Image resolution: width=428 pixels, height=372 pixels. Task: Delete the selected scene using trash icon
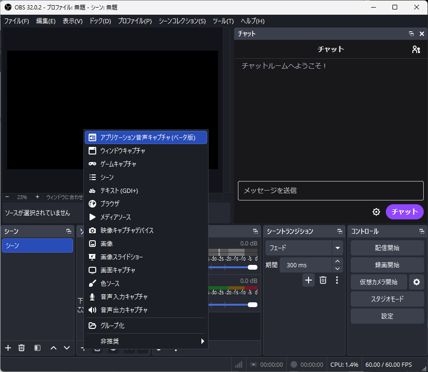pos(21,348)
